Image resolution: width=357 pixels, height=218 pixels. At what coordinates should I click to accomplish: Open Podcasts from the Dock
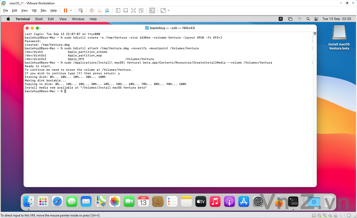229,202
